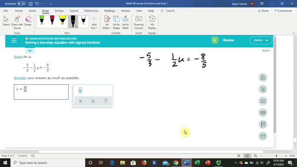297x167 pixels.
Task: Open the video sidebar icon
Action: [x=263, y=101]
